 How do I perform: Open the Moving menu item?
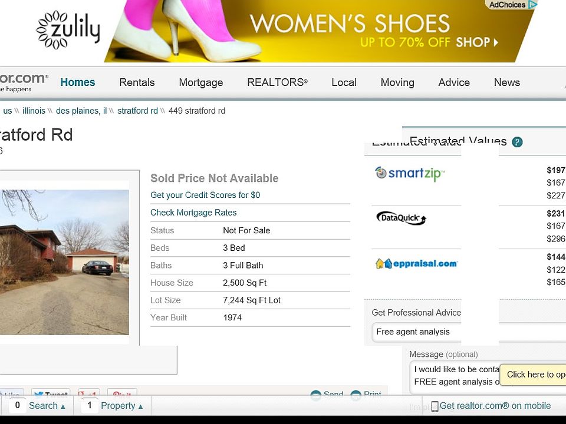point(397,82)
